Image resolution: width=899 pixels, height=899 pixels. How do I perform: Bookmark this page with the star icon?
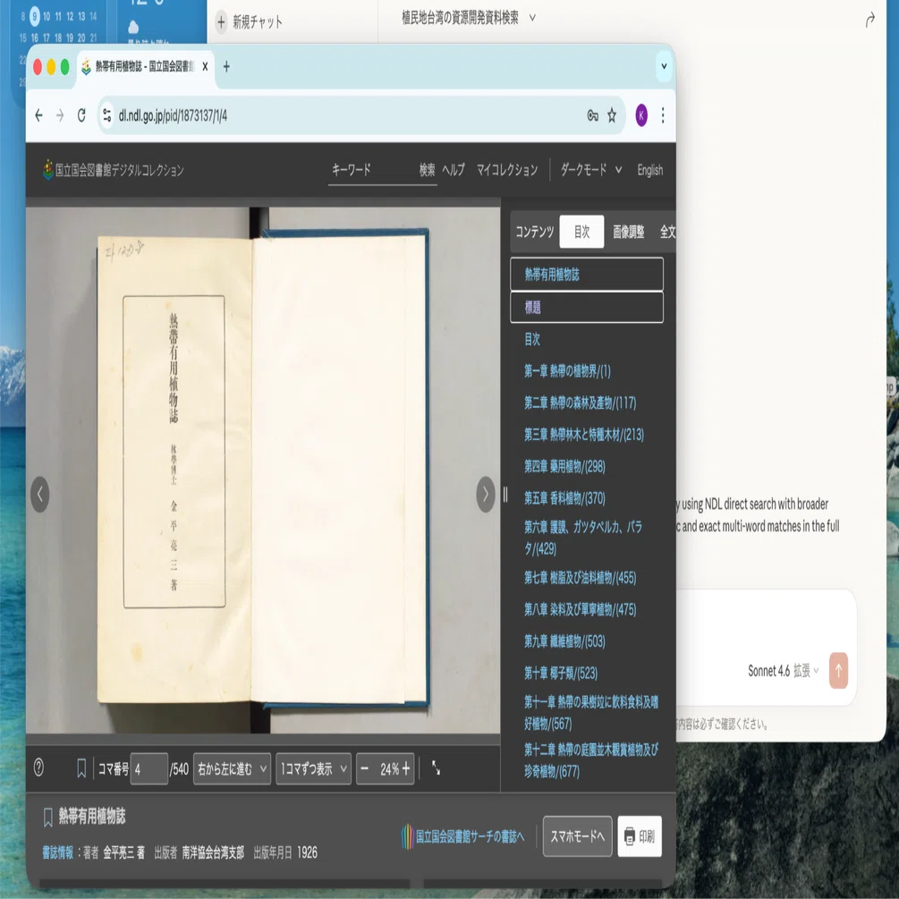pyautogui.click(x=612, y=115)
